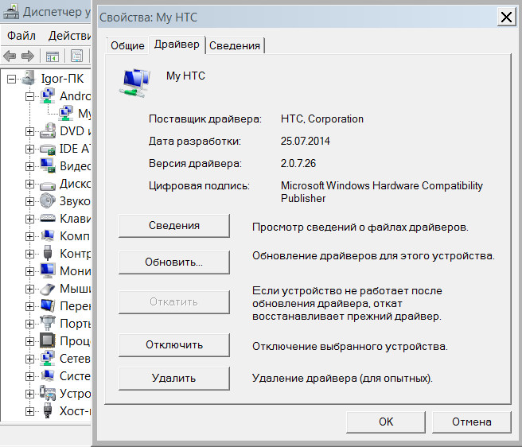Click the My HTC device icon in dialog
The height and width of the screenshot is (447, 522).
pos(134,82)
